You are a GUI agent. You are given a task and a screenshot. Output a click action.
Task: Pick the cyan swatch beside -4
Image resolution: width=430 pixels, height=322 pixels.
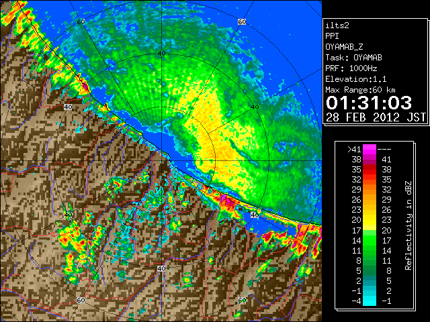coord(370,301)
